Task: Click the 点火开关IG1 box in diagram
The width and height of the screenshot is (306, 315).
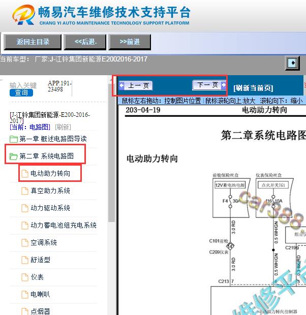Action: point(273,185)
